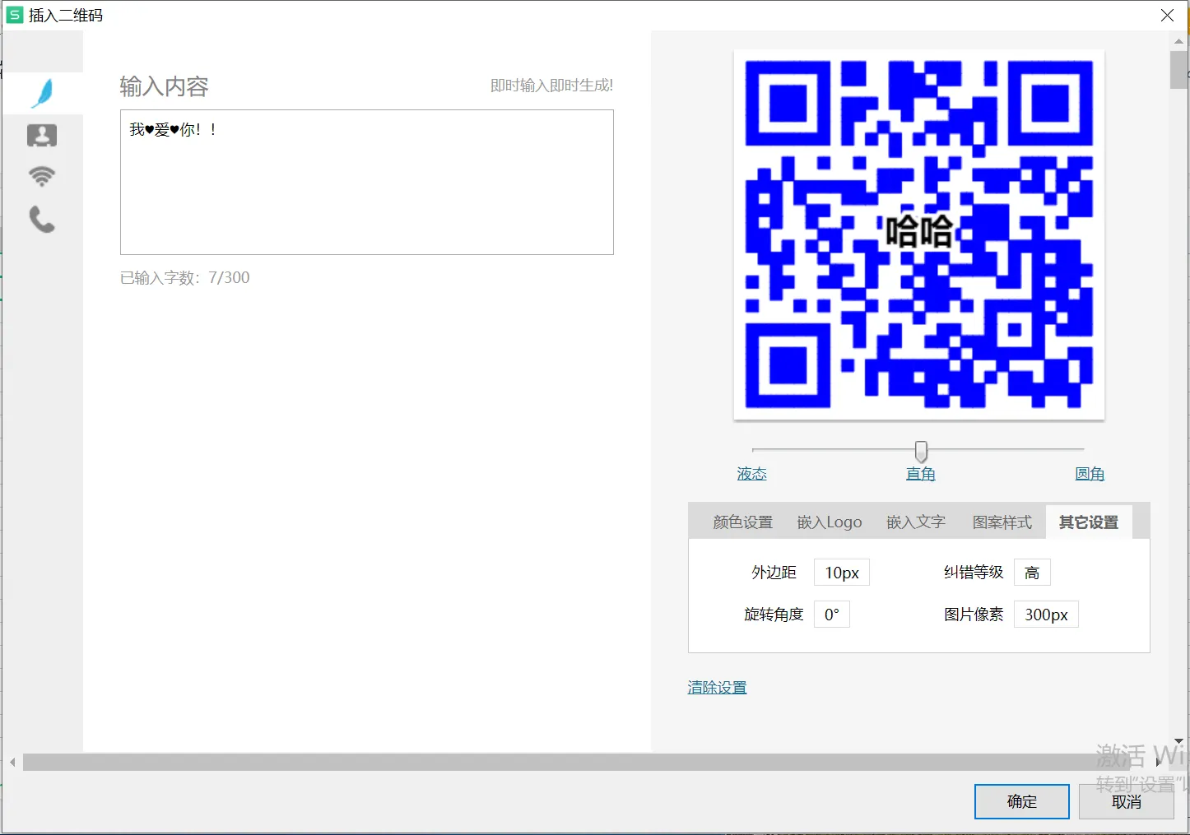
Task: Confirm with the 确定 button
Action: point(1022,801)
